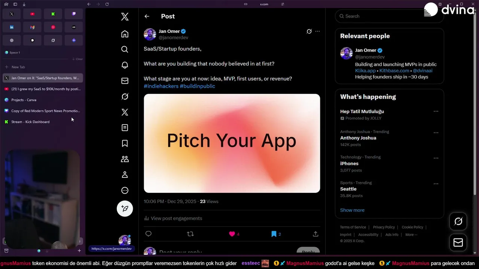Screen dimensions: 479x269
Task: Open Communities icon in X navigation
Action: click(x=125, y=159)
